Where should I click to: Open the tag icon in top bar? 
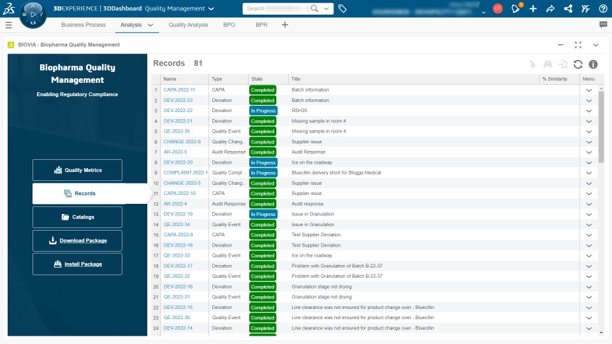342,8
